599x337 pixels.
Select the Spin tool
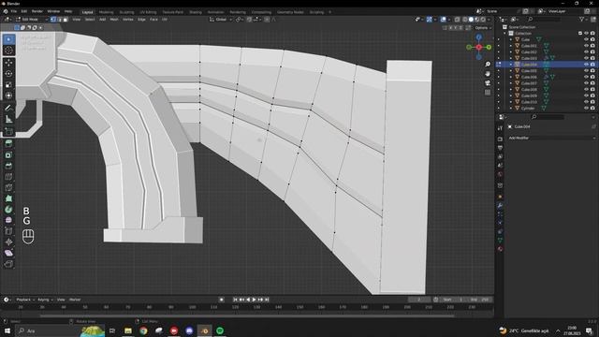click(8, 210)
